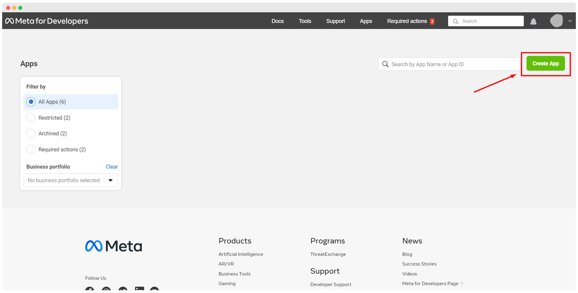578x293 pixels.
Task: Open the Meta logo footer dropdown area
Action: coord(114,246)
